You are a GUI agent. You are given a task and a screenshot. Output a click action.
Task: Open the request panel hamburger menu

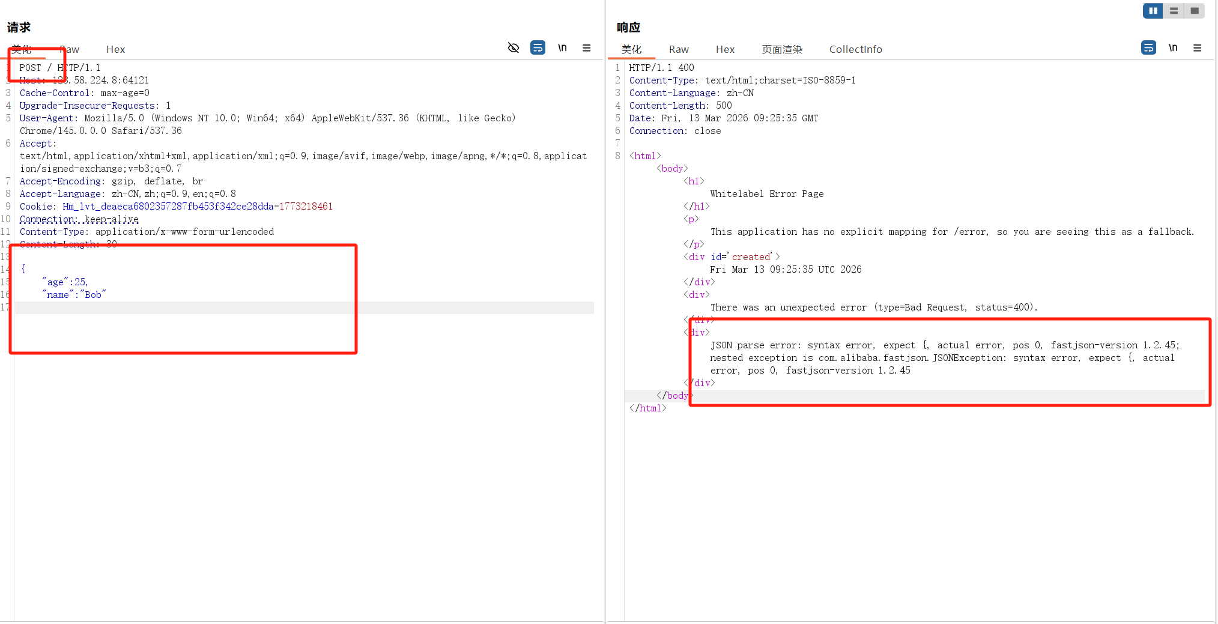point(587,48)
